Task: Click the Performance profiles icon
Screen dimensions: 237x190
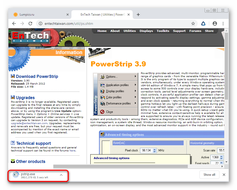Action: tap(102, 103)
